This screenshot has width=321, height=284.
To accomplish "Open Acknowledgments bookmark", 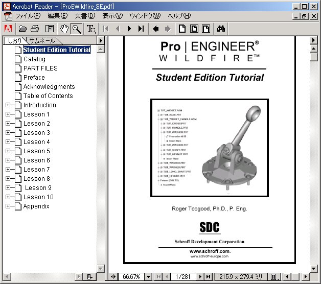I will click(49, 87).
